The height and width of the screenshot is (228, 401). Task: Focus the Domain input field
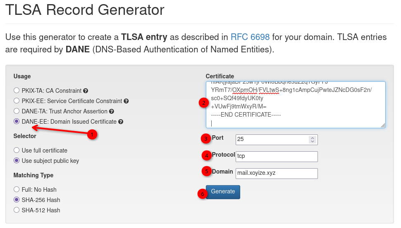pos(277,173)
